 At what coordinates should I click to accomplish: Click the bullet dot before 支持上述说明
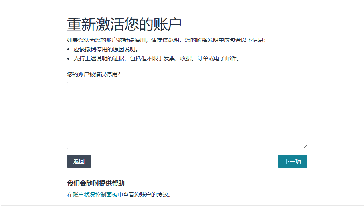69,59
